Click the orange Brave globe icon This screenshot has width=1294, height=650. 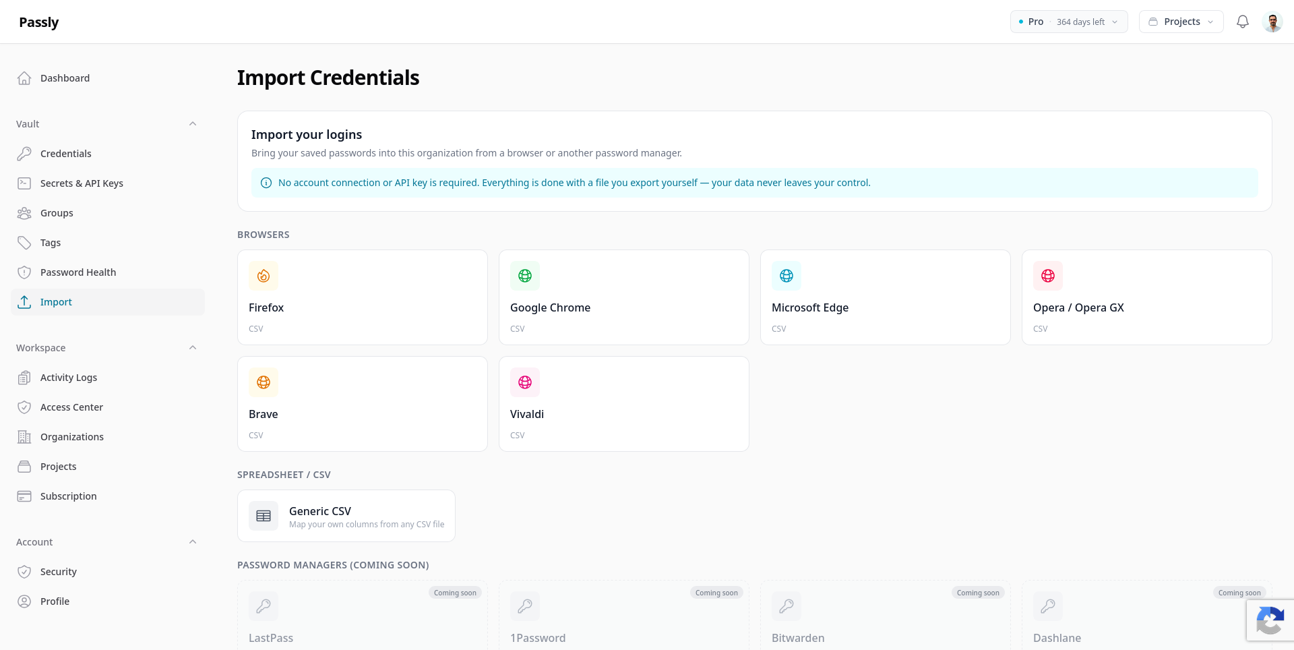(264, 382)
